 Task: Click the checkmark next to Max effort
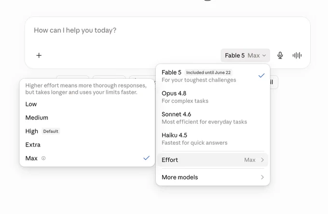point(147,158)
